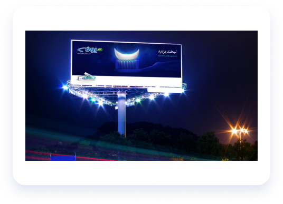Open the billboard night photo
This screenshot has height=204, width=283.
pos(141,95)
